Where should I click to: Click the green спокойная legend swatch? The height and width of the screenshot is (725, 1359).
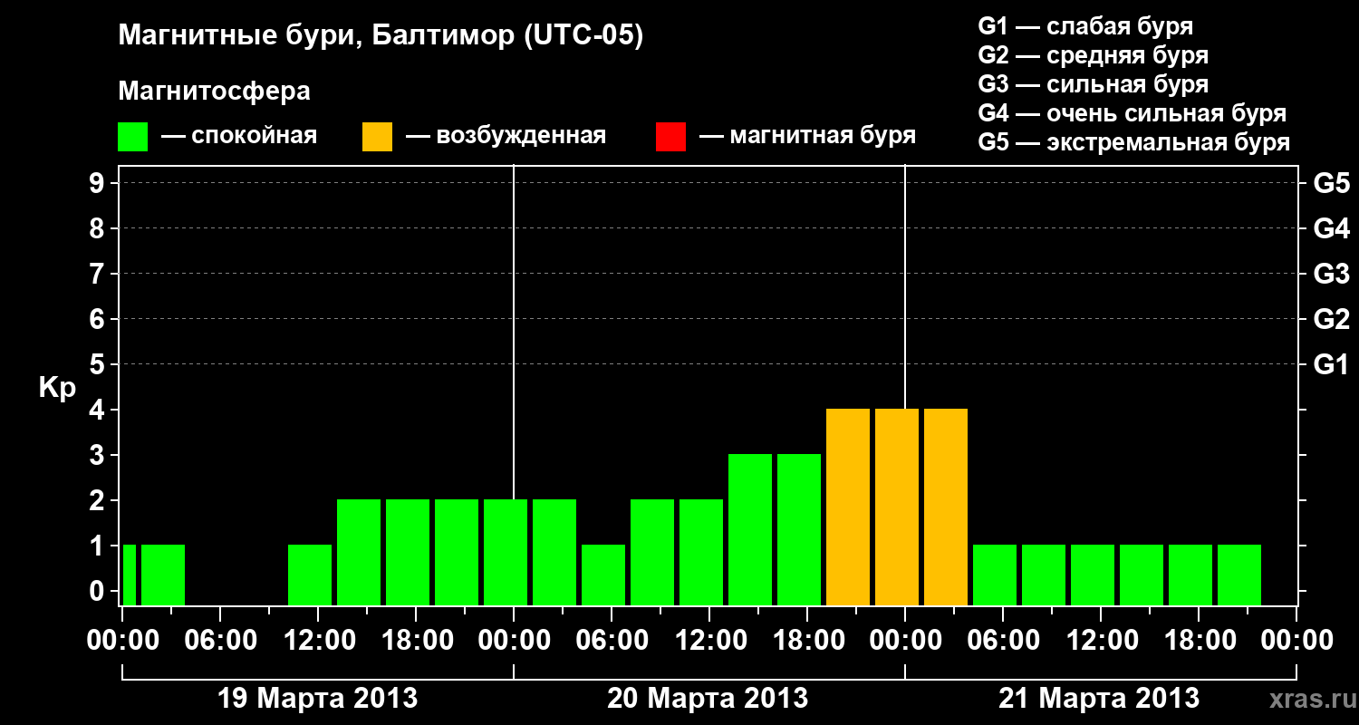coord(132,137)
